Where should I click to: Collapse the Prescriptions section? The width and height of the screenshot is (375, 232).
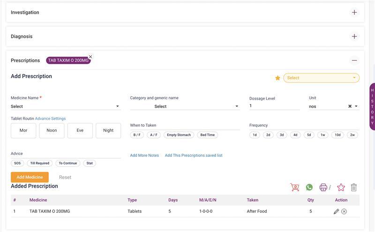[354, 60]
